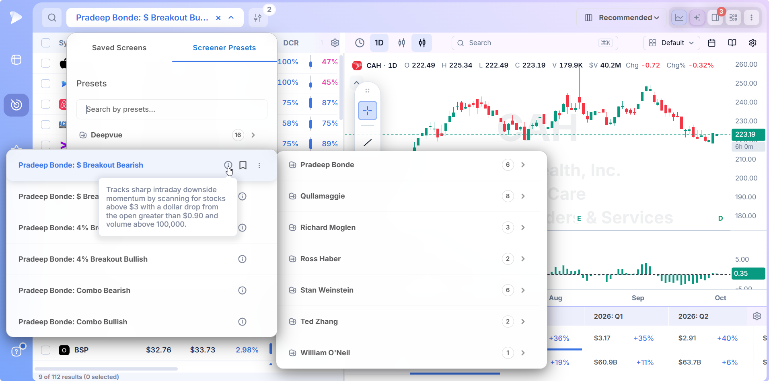769x381 pixels.
Task: Clear the Pradeep Bonde screen selection (x)
Action: (x=218, y=18)
